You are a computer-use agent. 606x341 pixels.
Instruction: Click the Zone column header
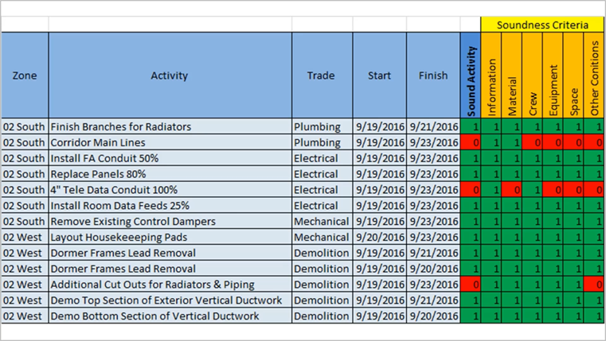click(x=24, y=76)
